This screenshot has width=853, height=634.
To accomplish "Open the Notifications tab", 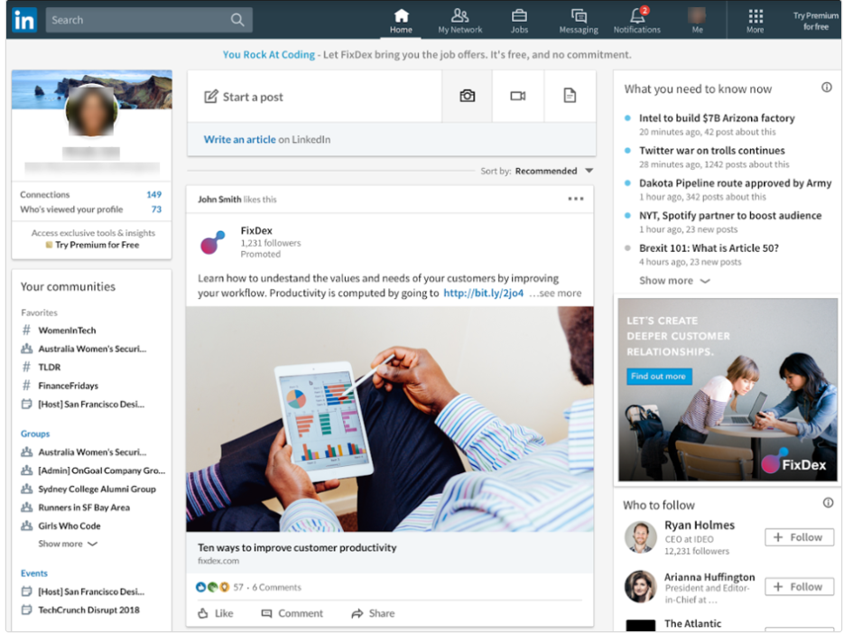I will tap(637, 21).
